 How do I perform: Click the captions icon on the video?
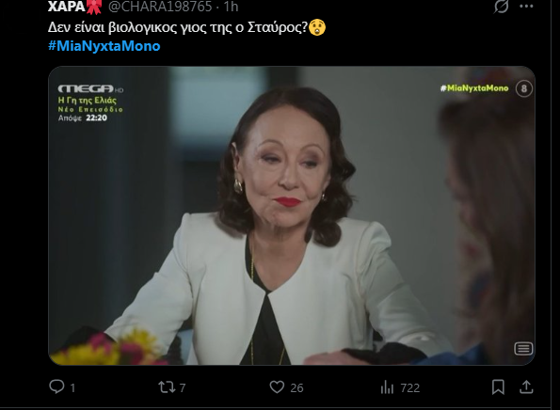pyautogui.click(x=523, y=348)
